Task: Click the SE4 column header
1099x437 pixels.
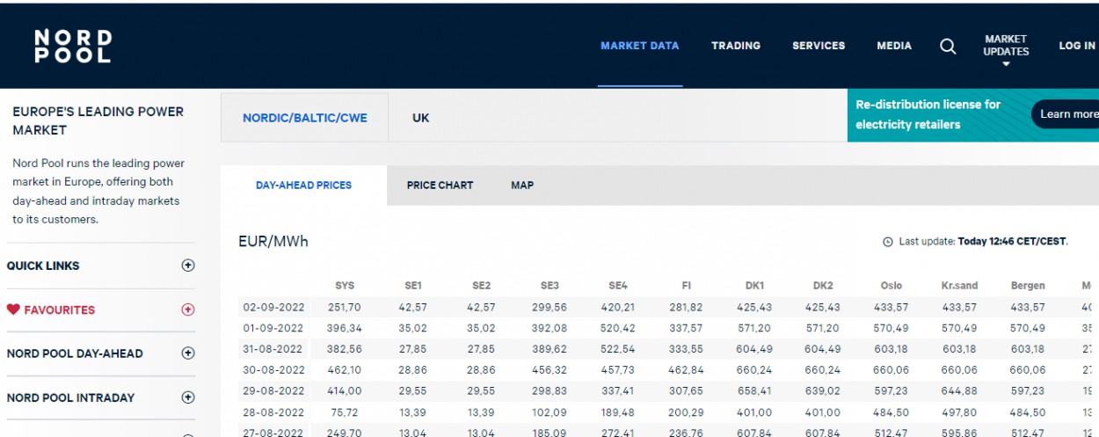Action: point(618,286)
